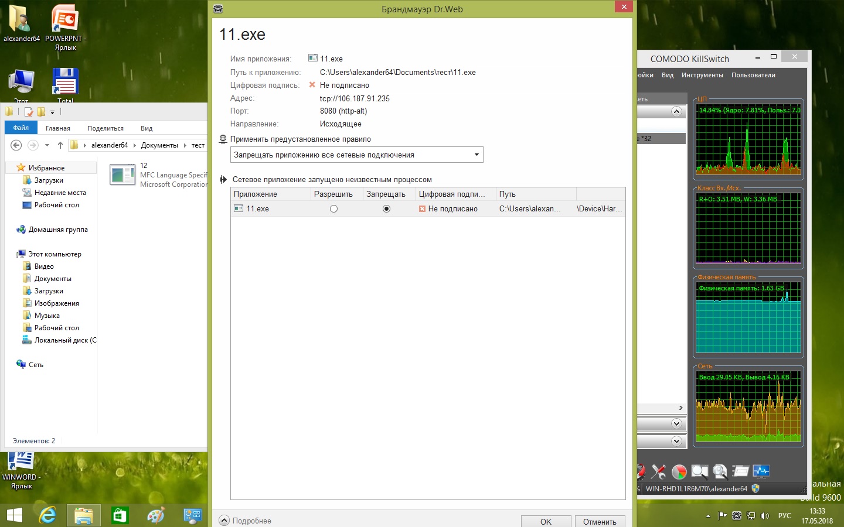Expand the Подробнее details section
Image resolution: width=844 pixels, height=527 pixels.
click(x=245, y=521)
